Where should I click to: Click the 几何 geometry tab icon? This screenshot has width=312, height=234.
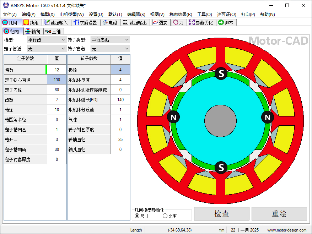pyautogui.click(x=5, y=22)
